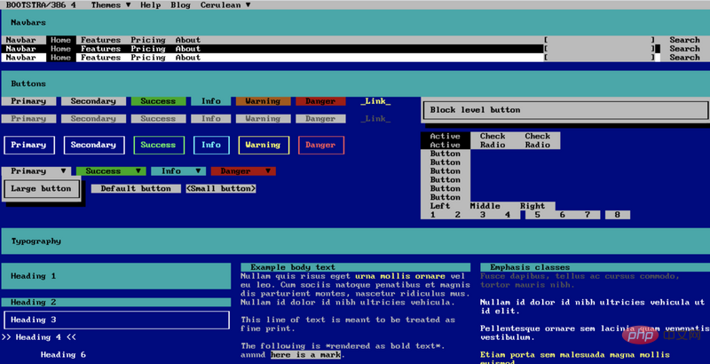Image resolution: width=710 pixels, height=364 pixels.
Task: Click the Default button
Action: click(136, 188)
